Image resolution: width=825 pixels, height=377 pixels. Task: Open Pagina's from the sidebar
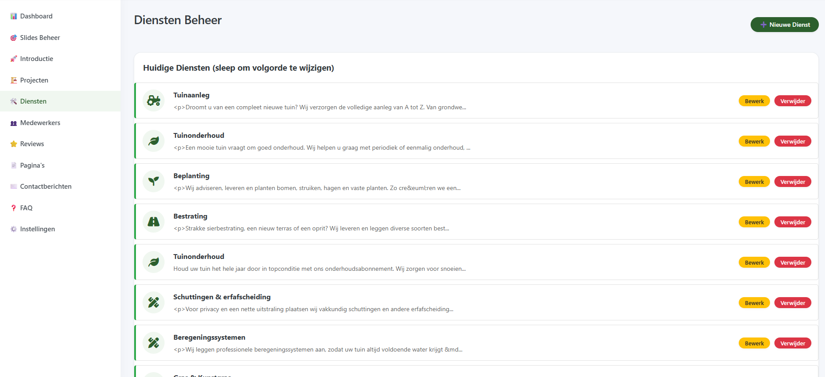point(60,165)
